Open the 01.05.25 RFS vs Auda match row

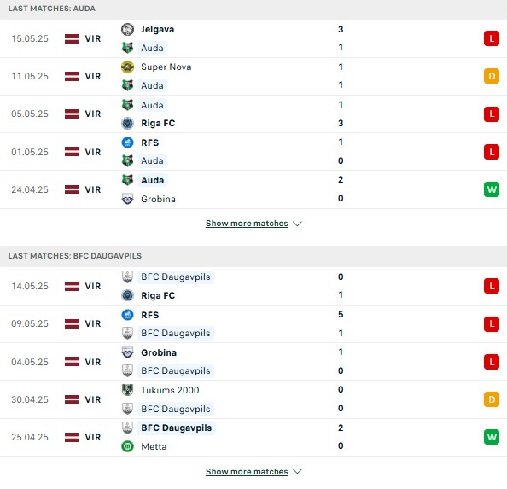click(253, 152)
